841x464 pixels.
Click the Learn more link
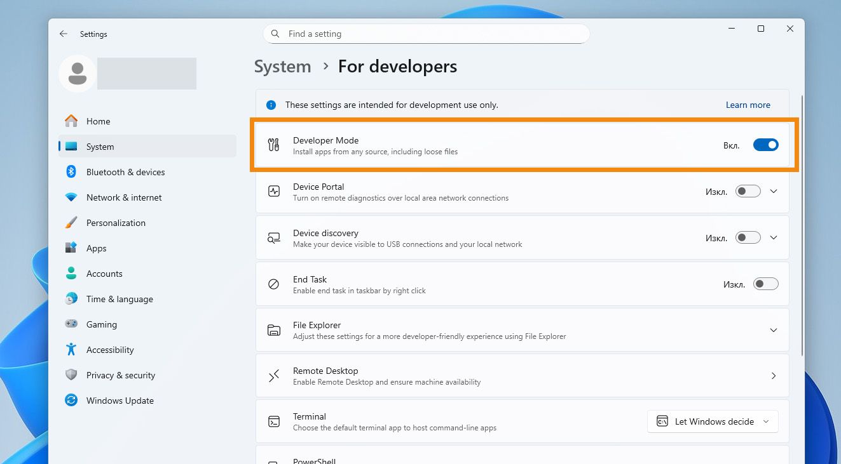[748, 105]
